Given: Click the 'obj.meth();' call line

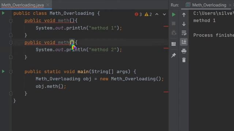Looking at the screenshot, I should click(51, 86).
